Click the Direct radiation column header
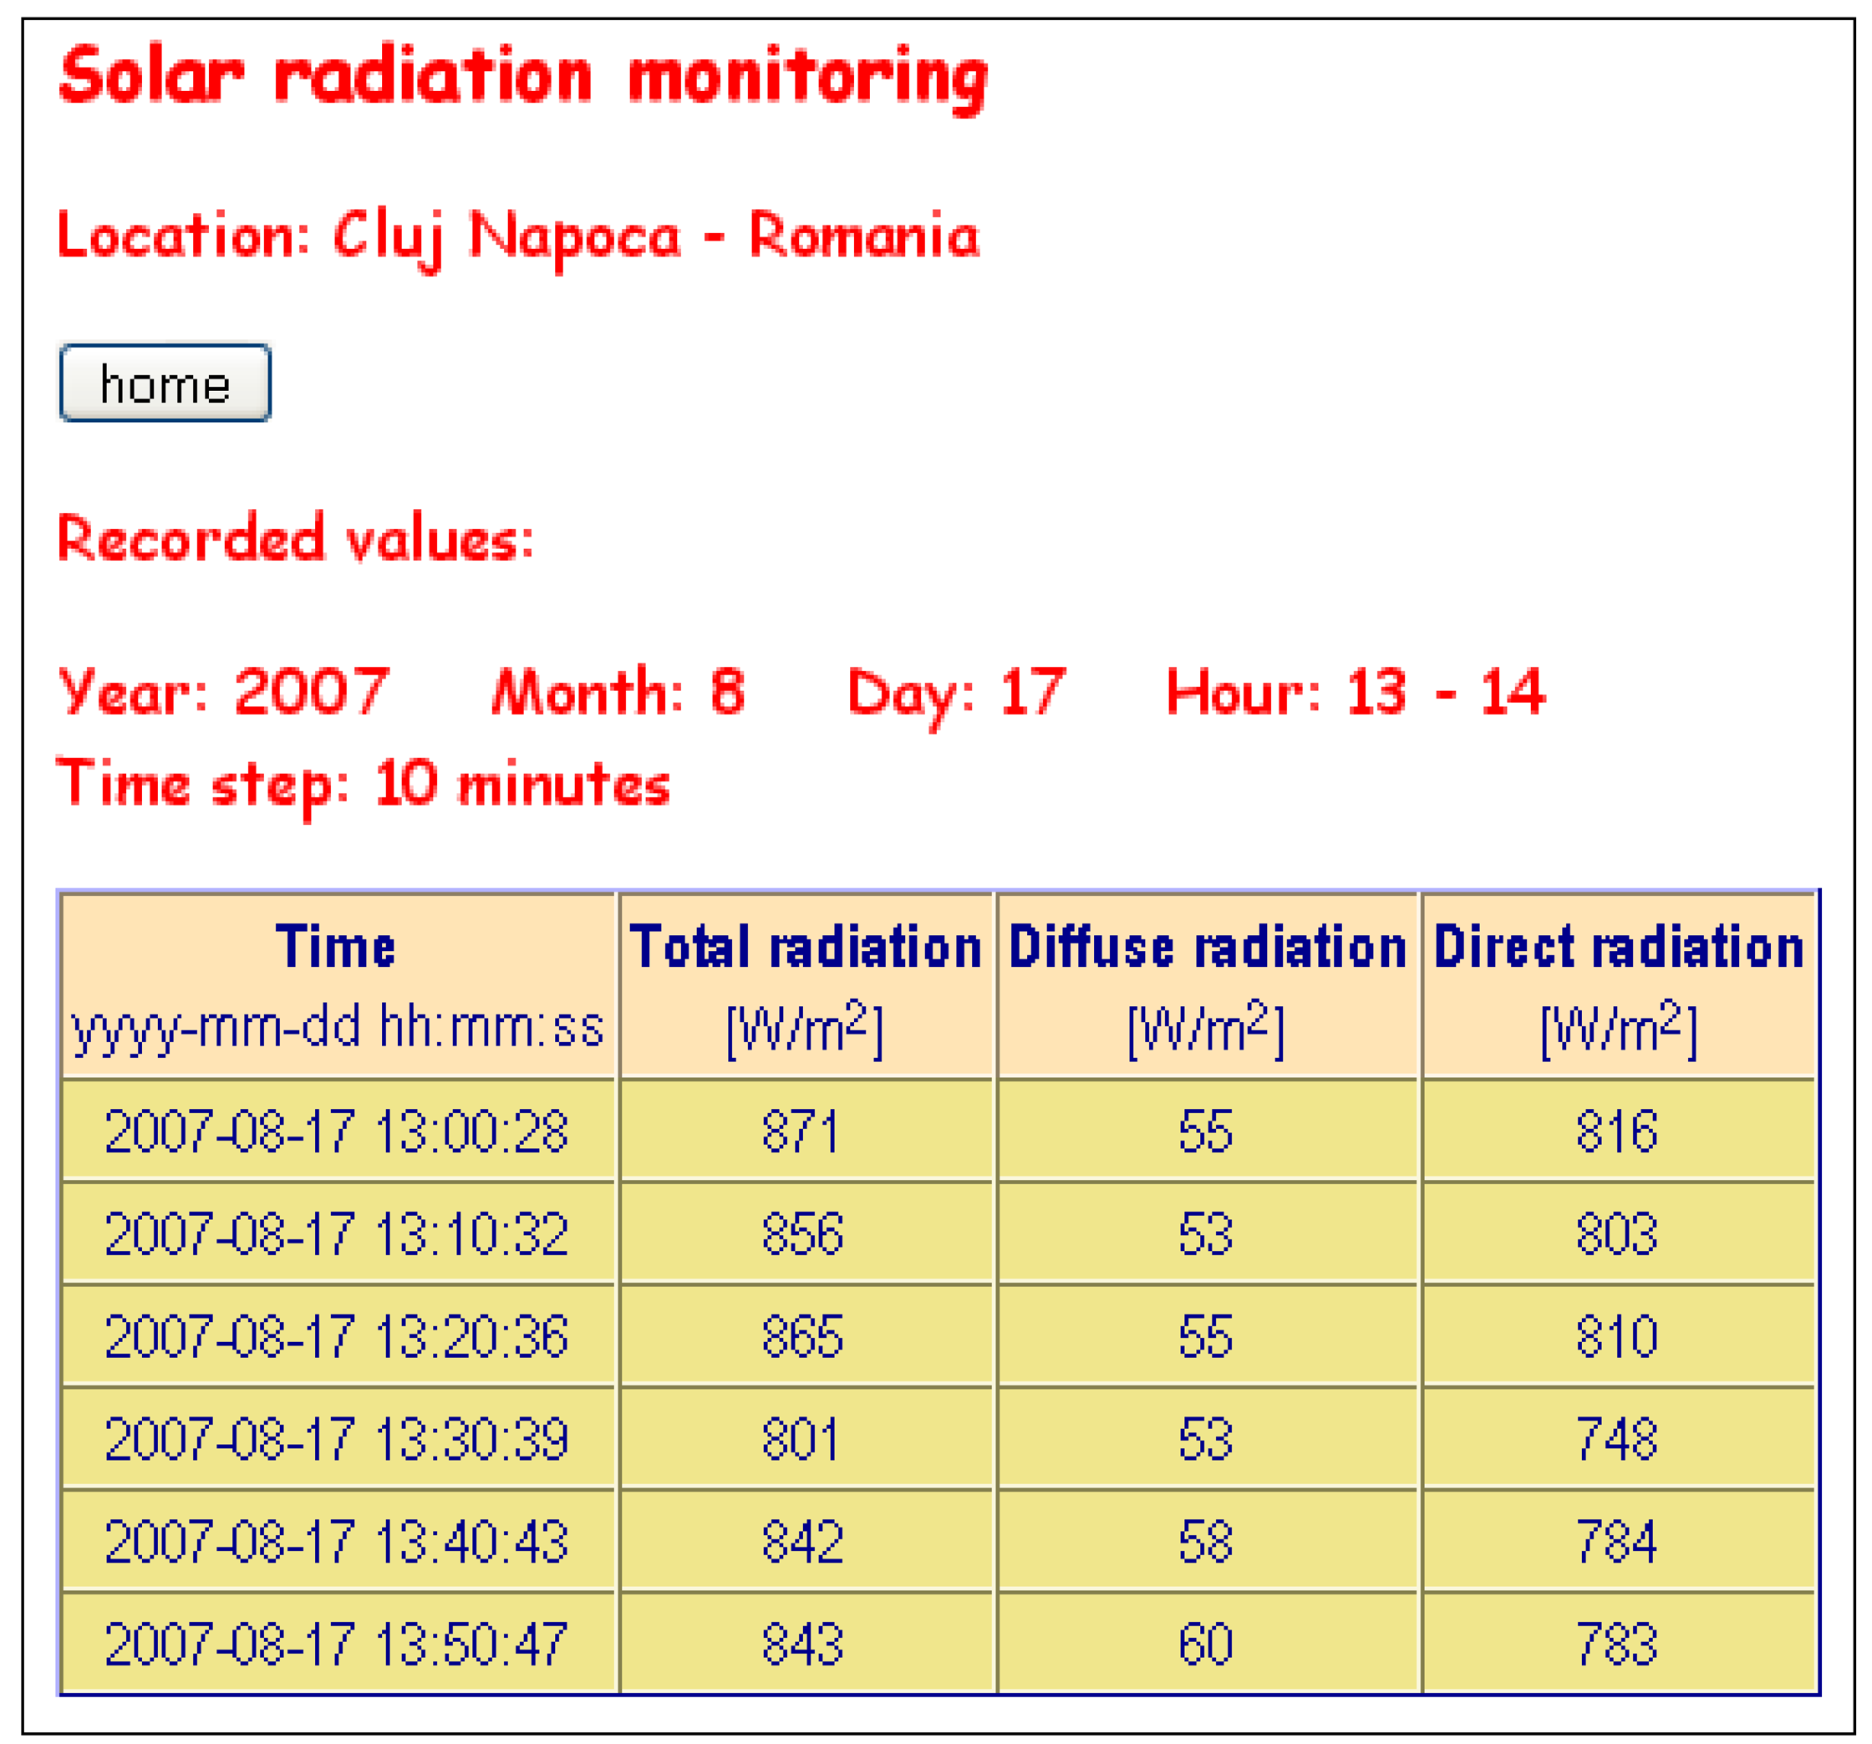This screenshot has height=1744, width=1872. click(1618, 947)
